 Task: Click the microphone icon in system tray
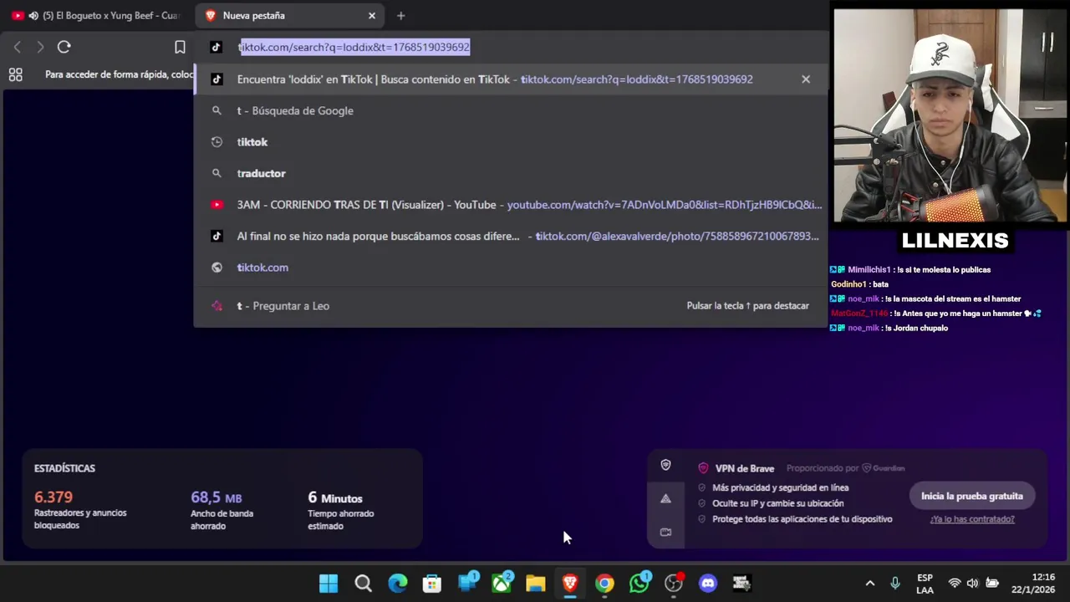pyautogui.click(x=895, y=583)
